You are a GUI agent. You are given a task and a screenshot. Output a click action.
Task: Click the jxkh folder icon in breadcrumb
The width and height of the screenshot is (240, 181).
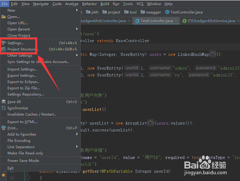[88, 12]
